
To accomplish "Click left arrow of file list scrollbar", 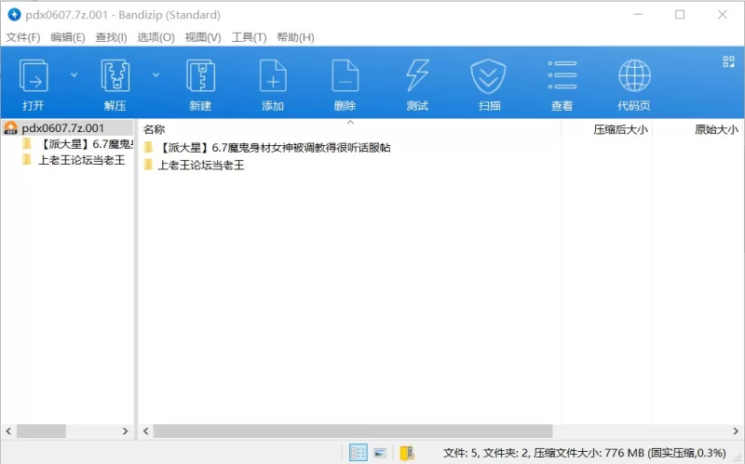I will pyautogui.click(x=146, y=431).
